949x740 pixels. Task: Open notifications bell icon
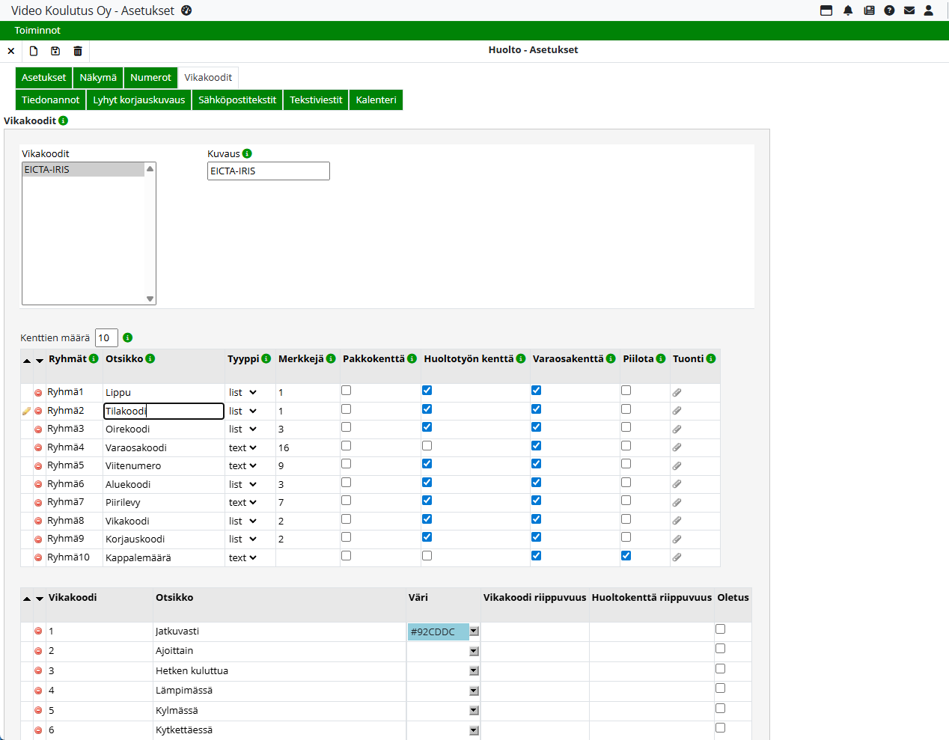tap(848, 10)
